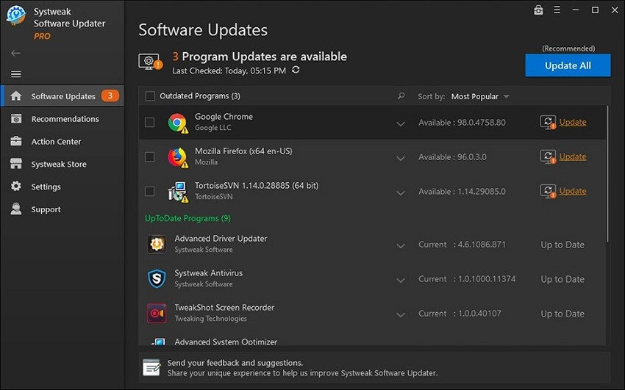Viewport: 625px width, 390px height.
Task: Click update icon in TortoiseSVN row
Action: 548,192
